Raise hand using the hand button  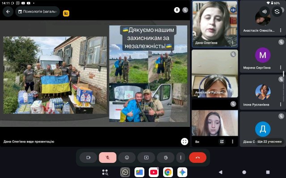tap(166, 158)
